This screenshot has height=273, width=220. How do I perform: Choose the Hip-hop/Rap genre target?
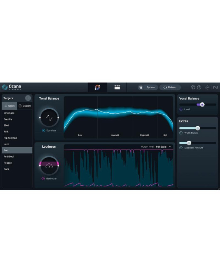[x=17, y=138]
